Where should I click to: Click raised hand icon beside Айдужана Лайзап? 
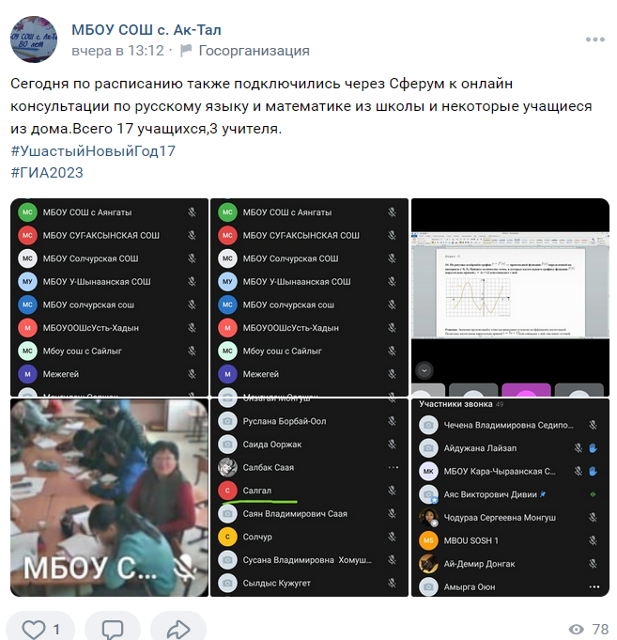tap(593, 448)
